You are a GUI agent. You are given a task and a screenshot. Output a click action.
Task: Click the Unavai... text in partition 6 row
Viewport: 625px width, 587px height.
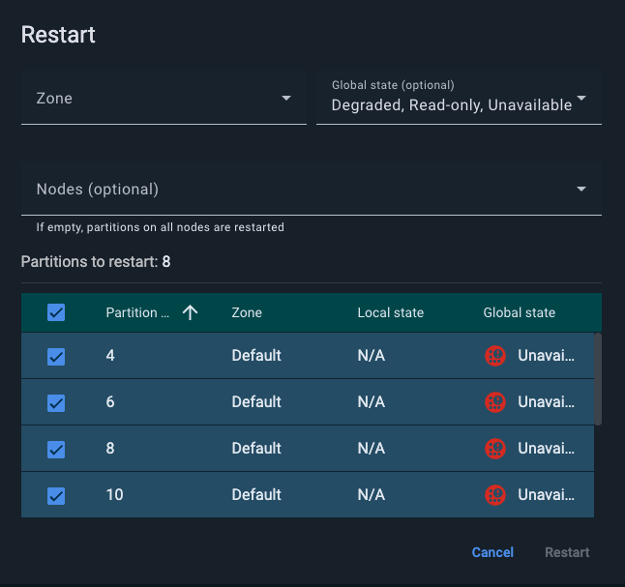pyautogui.click(x=546, y=402)
